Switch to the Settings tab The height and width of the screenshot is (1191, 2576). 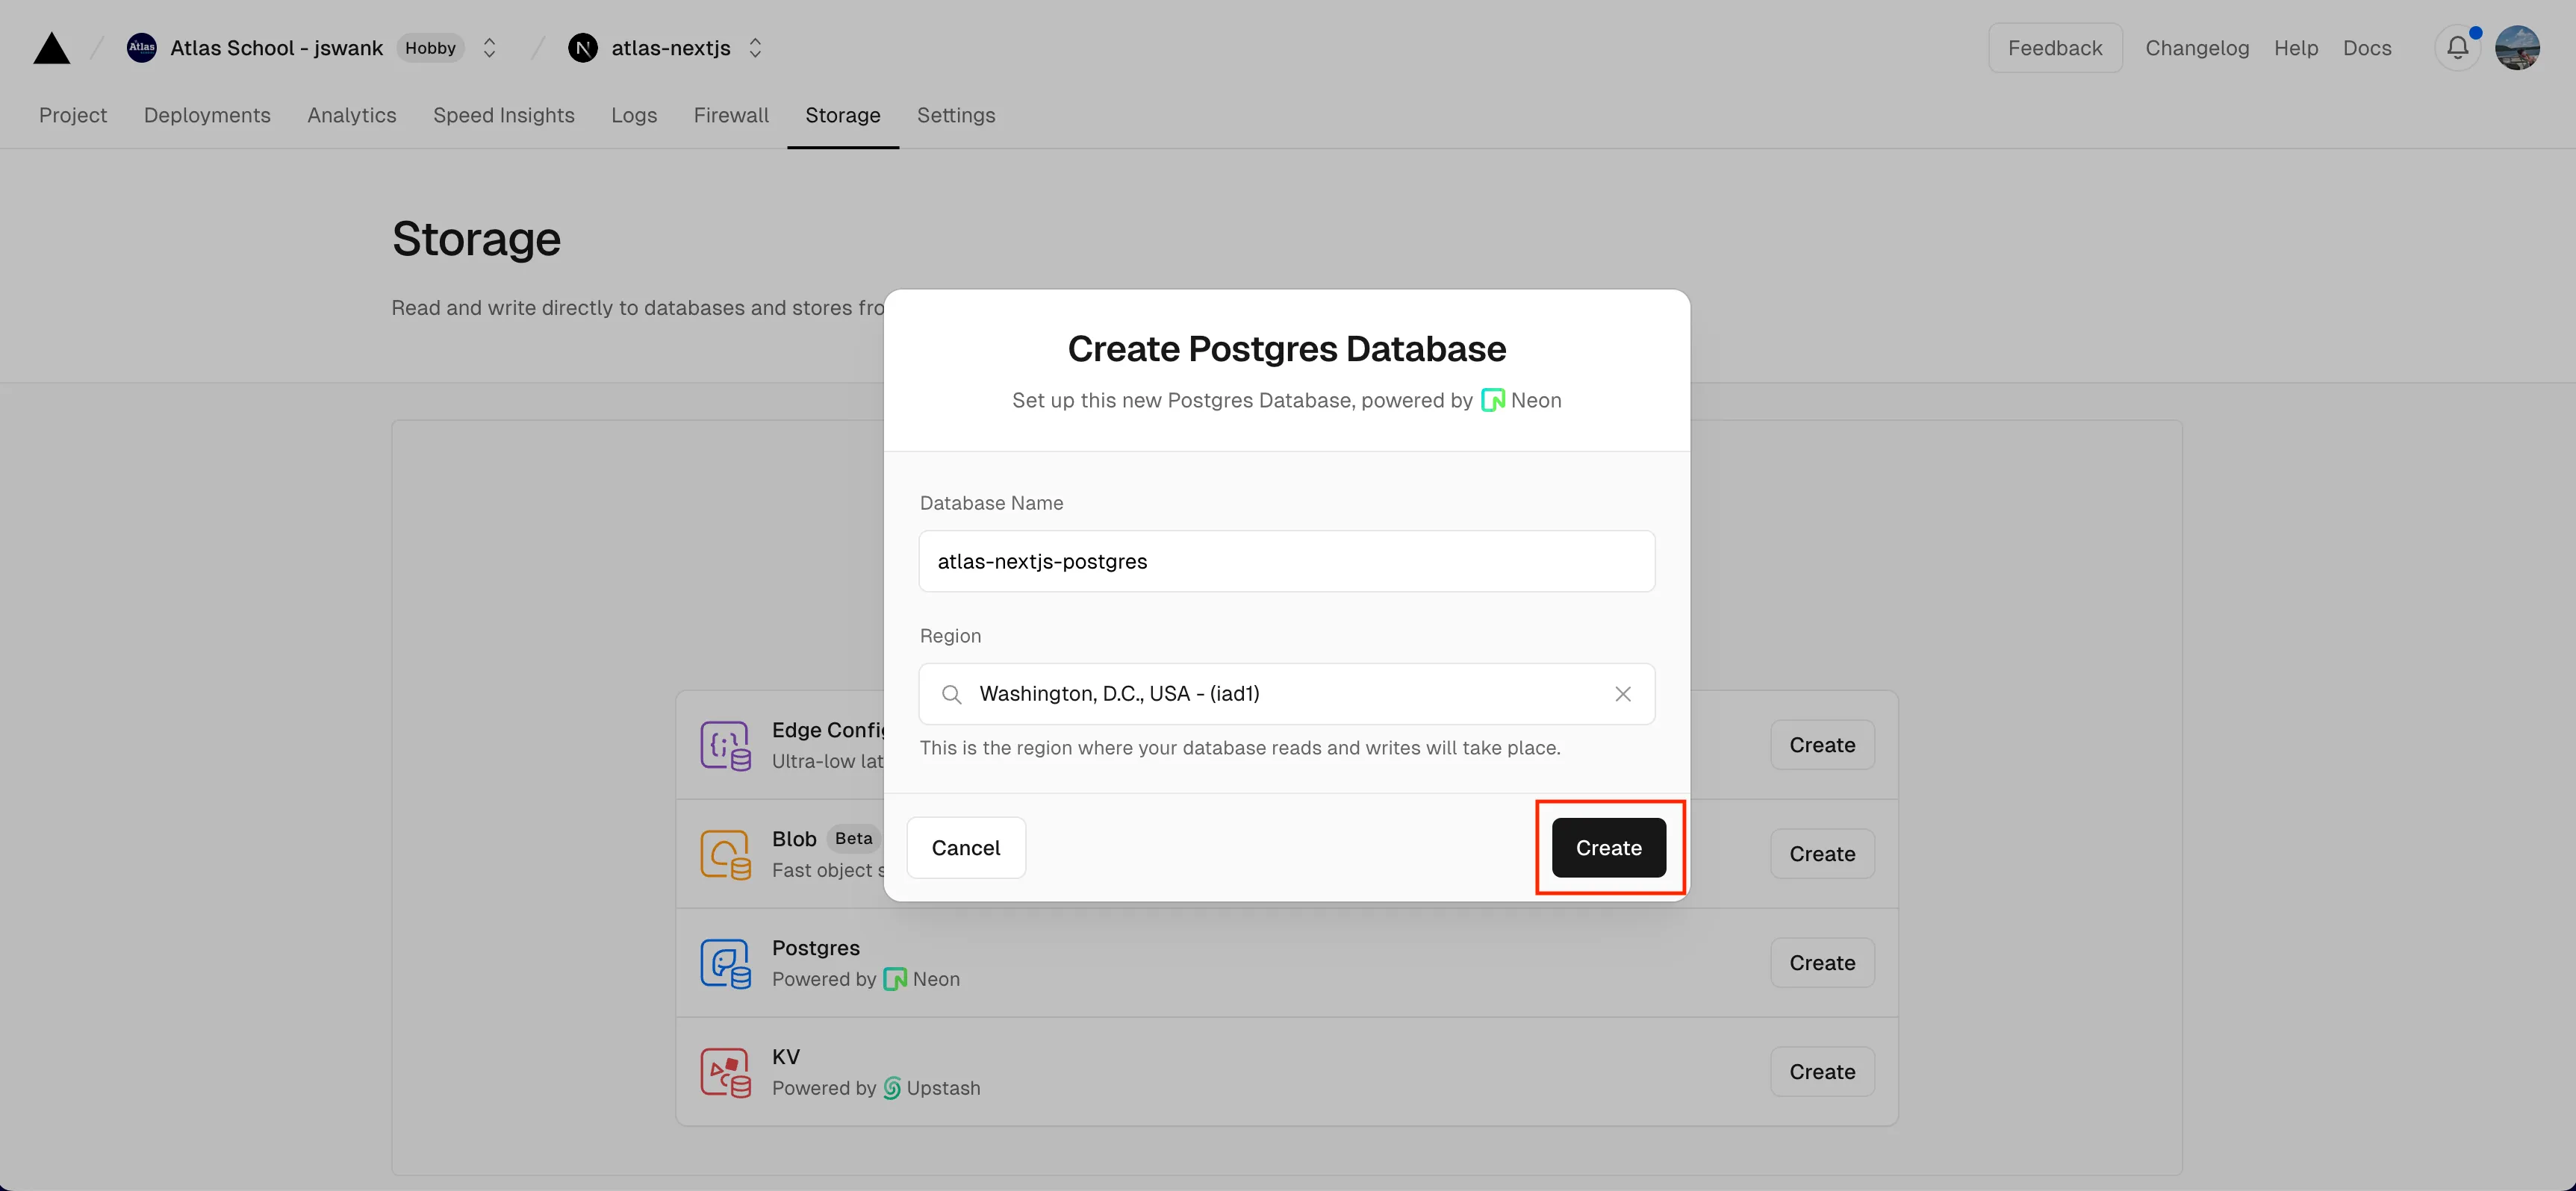(x=956, y=115)
